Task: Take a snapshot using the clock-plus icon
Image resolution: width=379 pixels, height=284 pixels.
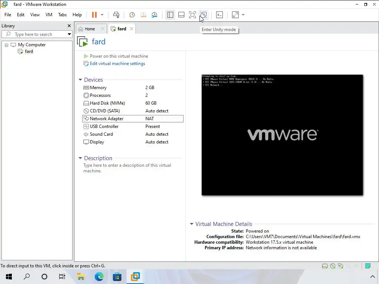Action: pos(132,15)
